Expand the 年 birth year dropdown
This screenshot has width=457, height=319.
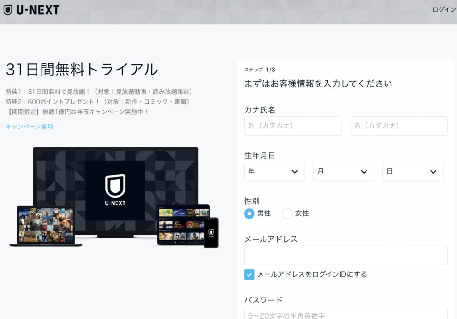pos(274,171)
